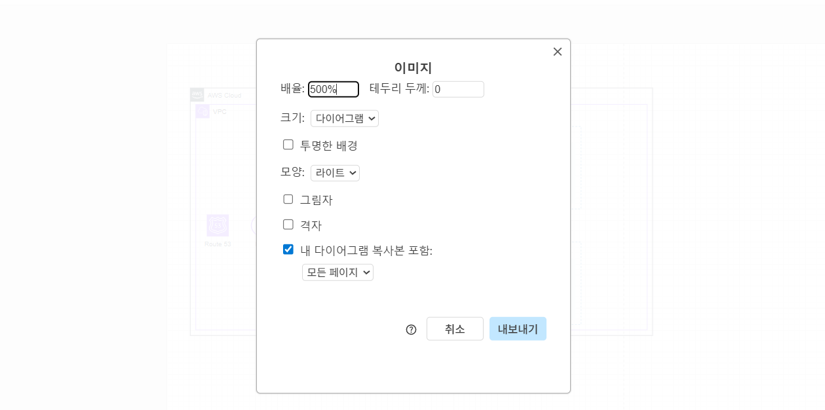Toggle the 격자 checkbox

288,225
